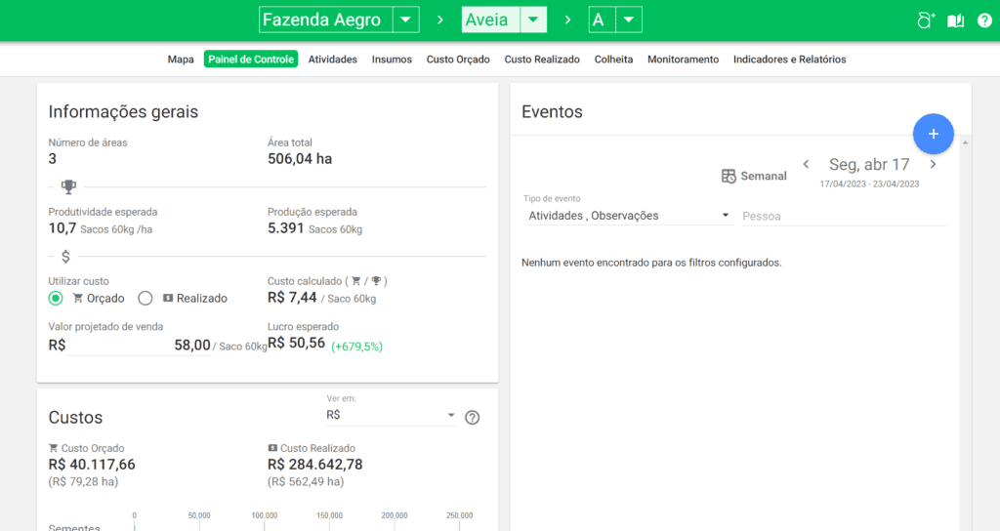Switch to the Mapa tab
Viewport: 1000px width, 531px height.
tap(181, 60)
